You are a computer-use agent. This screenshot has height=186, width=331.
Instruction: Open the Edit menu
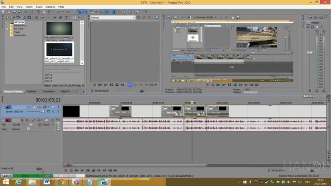tap(11, 7)
